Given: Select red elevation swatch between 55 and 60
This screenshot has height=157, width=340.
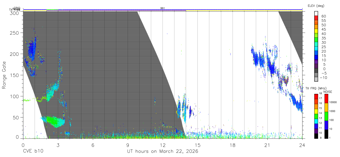Looking at the screenshot, I should tap(316, 18).
